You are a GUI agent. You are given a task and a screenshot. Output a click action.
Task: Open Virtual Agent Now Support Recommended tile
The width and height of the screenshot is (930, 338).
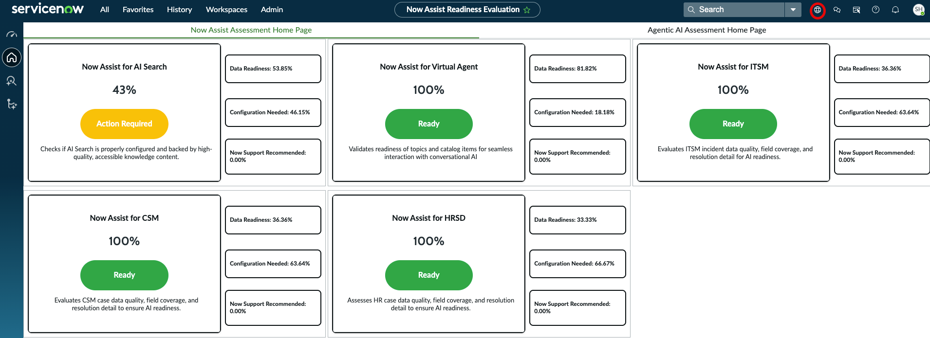[x=577, y=157]
